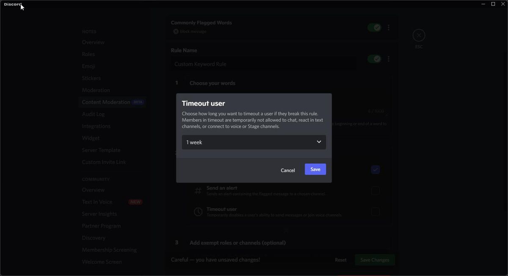Switch to Text In Voice settings

[x=97, y=202]
